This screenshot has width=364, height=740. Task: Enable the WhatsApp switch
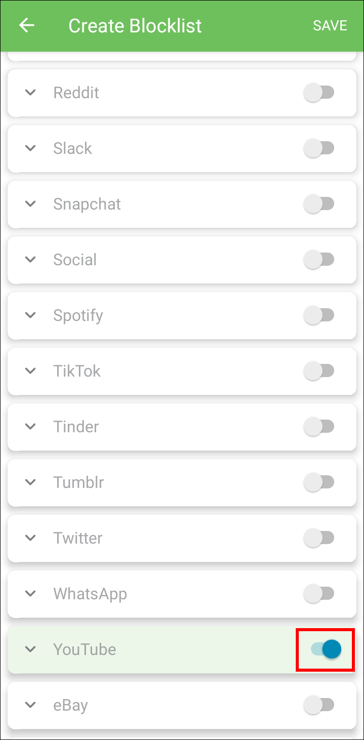319,594
